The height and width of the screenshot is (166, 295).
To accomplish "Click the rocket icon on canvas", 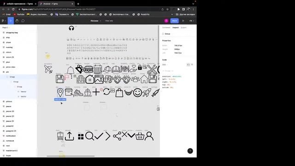I will point(147,93).
